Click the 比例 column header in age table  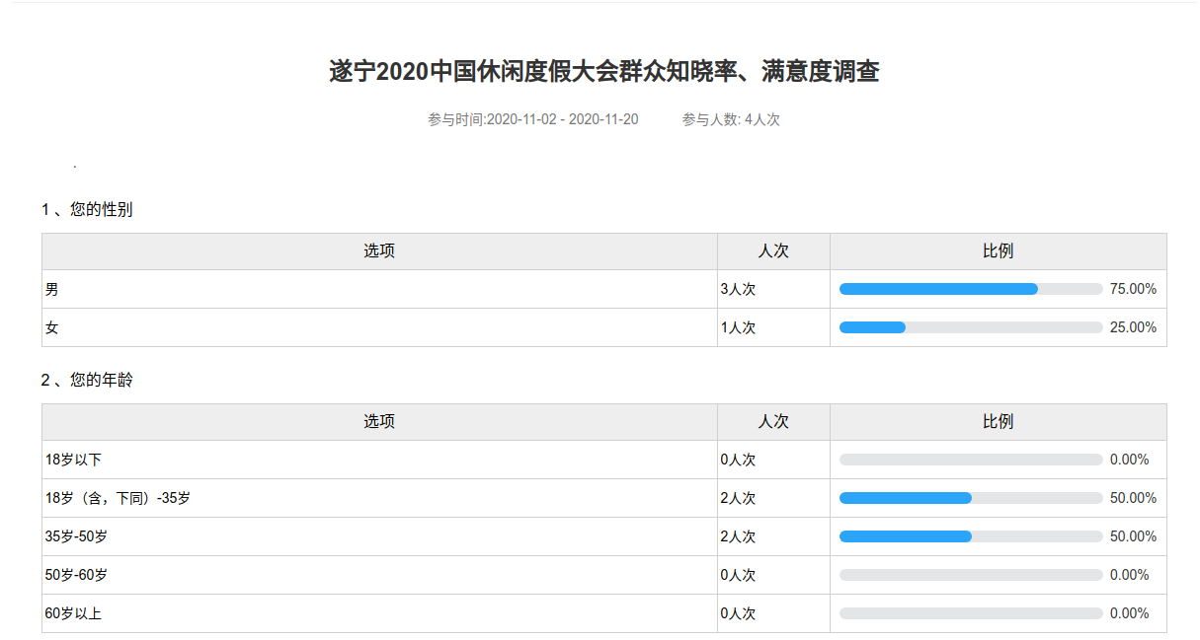tap(998, 422)
